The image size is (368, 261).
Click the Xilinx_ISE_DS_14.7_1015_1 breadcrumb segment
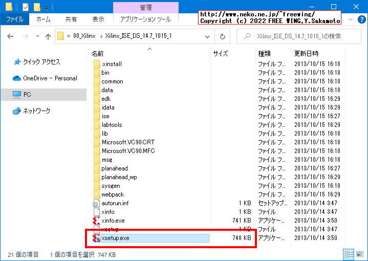pyautogui.click(x=138, y=36)
